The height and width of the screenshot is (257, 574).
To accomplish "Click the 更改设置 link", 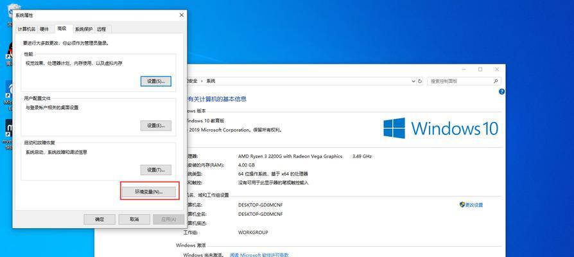I will pyautogui.click(x=474, y=205).
